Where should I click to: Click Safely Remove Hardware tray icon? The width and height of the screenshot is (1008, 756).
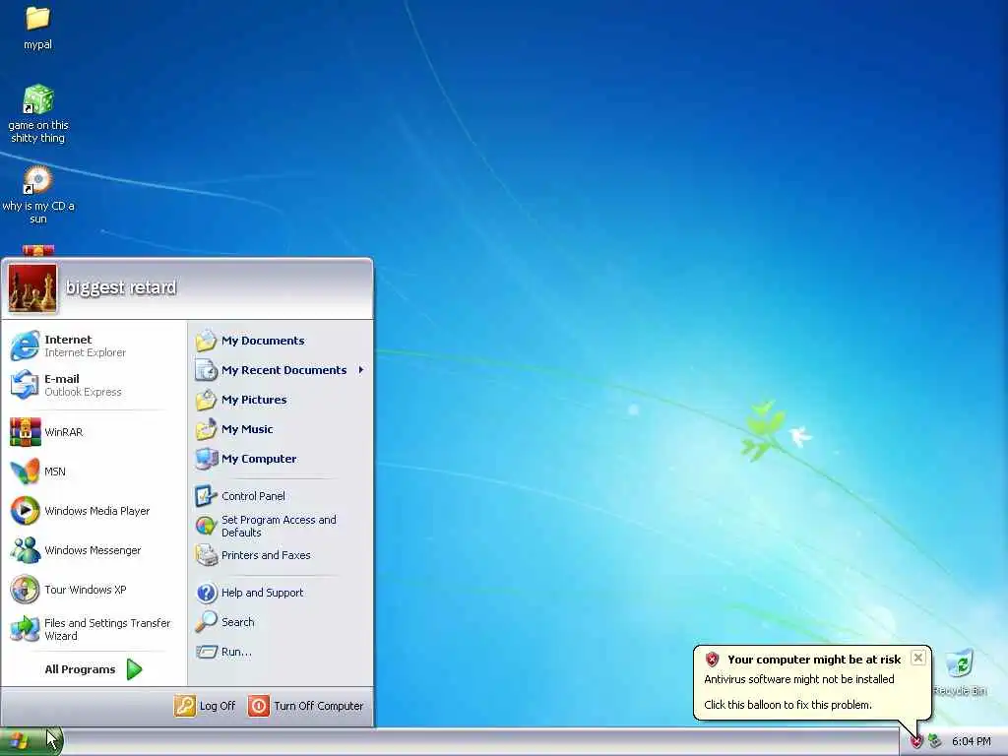click(x=935, y=742)
